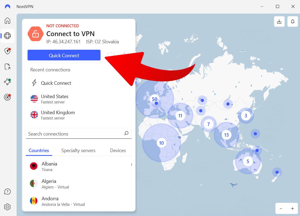The width and height of the screenshot is (300, 216).
Task: Click the Middle East cluster marked 11
Action: (180, 115)
